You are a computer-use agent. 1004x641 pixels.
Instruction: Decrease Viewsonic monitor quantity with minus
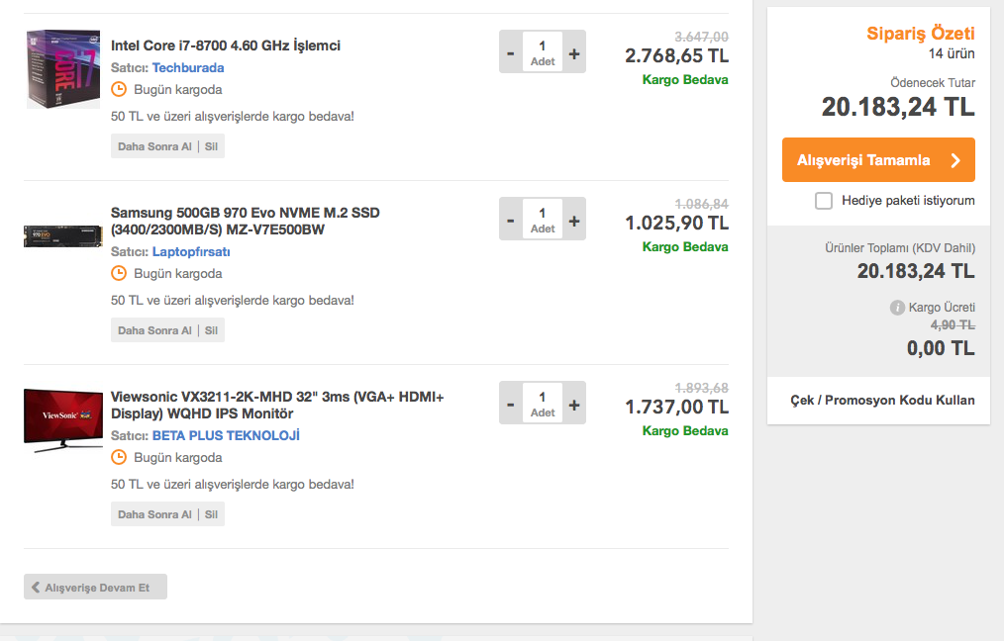click(511, 404)
